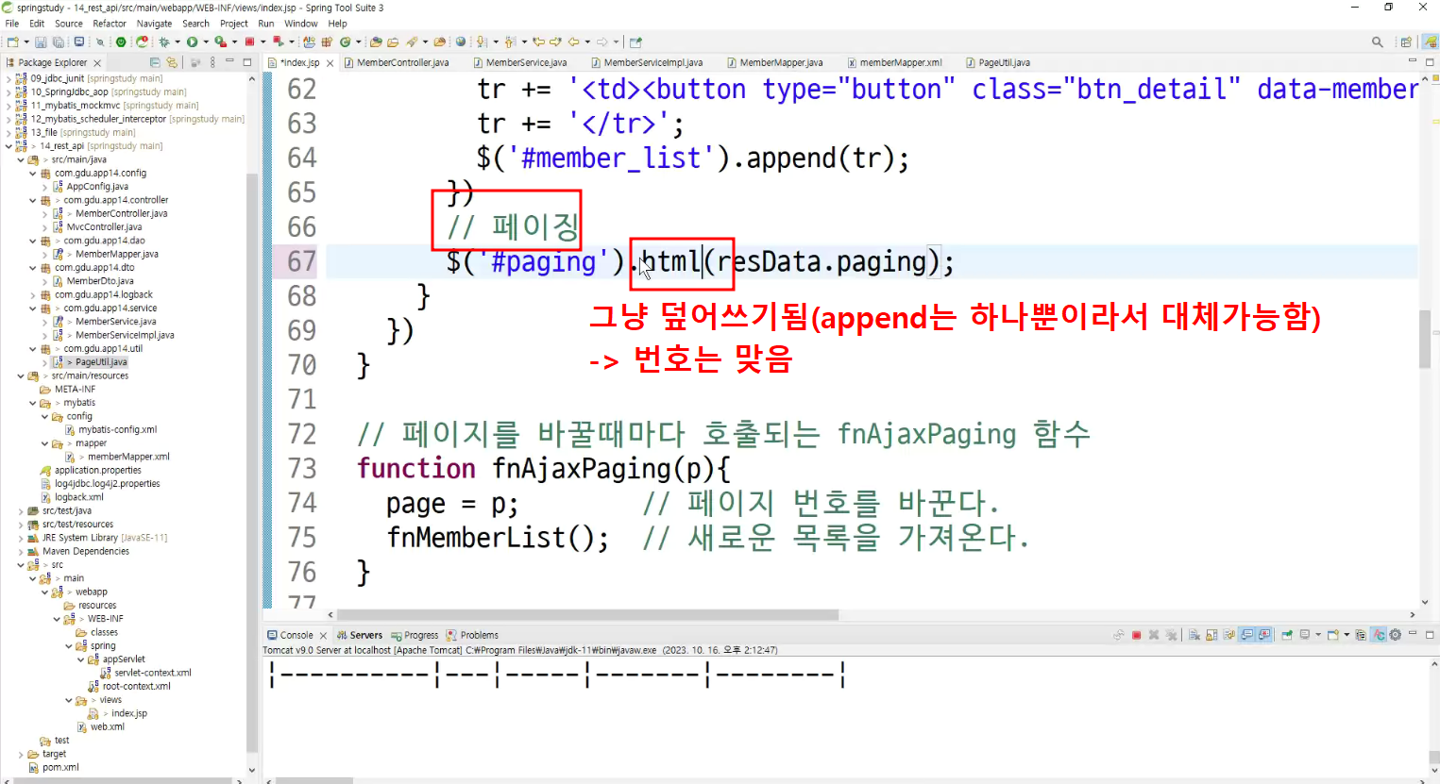This screenshot has width=1440, height=784.
Task: Toggle Link with Editor in Package Explorer
Action: (171, 62)
